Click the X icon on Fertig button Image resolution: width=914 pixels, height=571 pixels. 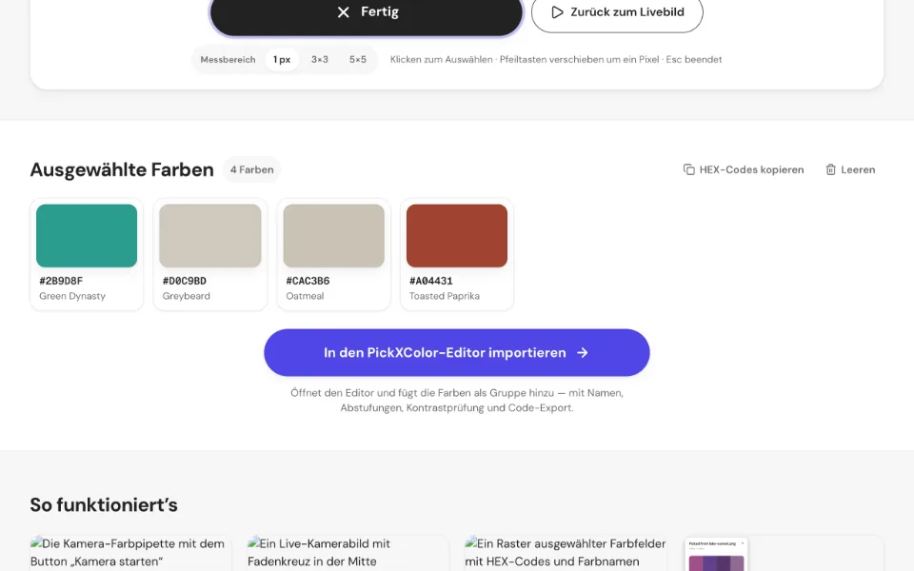pyautogui.click(x=344, y=12)
